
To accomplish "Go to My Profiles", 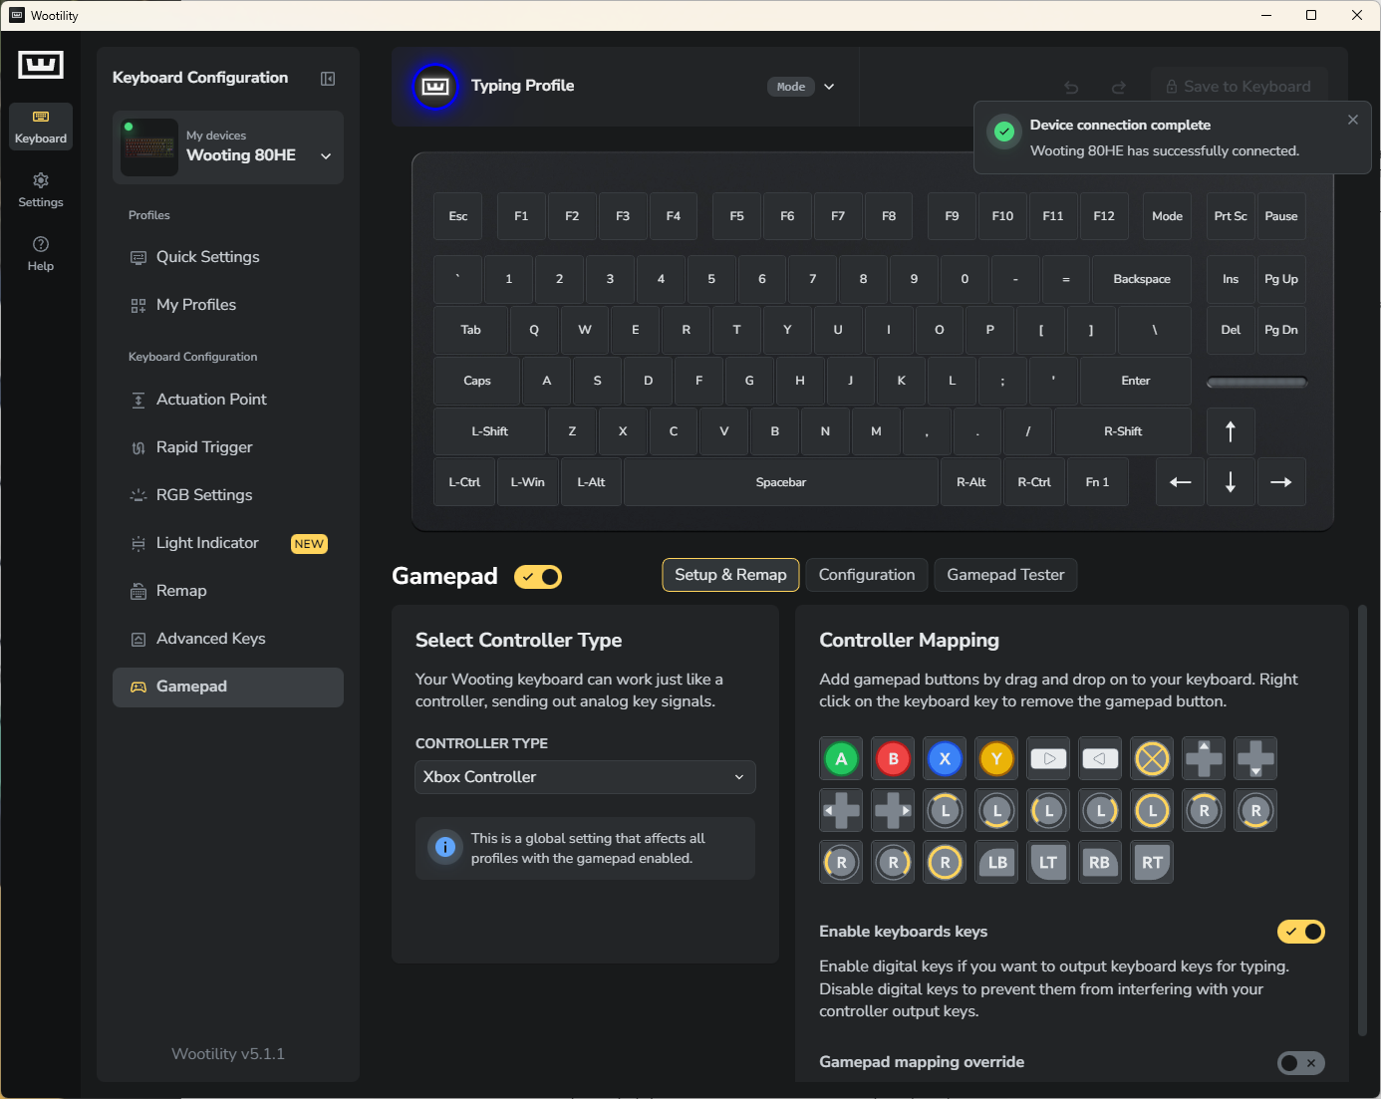I will coord(228,305).
